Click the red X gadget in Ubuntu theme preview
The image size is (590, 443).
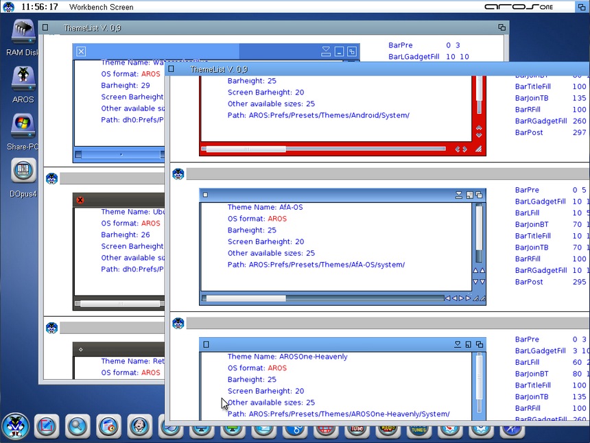pos(80,200)
